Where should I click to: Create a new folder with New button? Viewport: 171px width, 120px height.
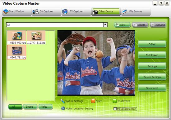[x=122, y=25]
